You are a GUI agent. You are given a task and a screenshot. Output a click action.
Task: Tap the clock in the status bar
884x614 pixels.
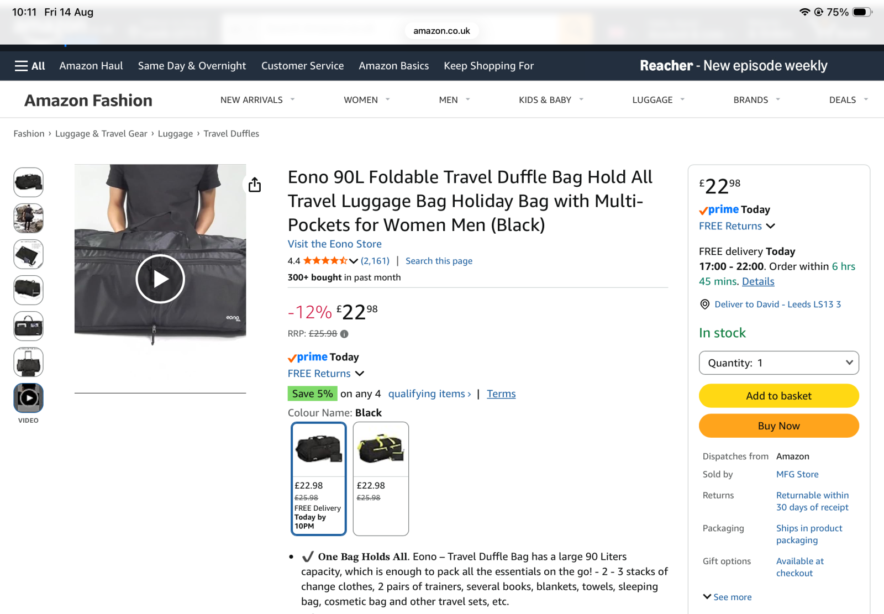pyautogui.click(x=24, y=12)
